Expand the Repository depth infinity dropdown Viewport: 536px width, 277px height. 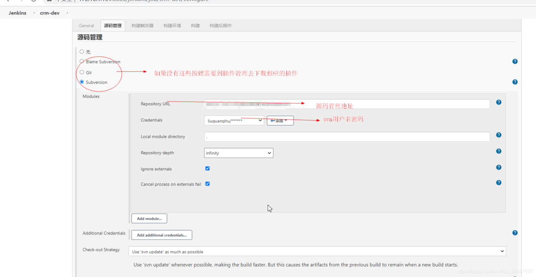[238, 153]
